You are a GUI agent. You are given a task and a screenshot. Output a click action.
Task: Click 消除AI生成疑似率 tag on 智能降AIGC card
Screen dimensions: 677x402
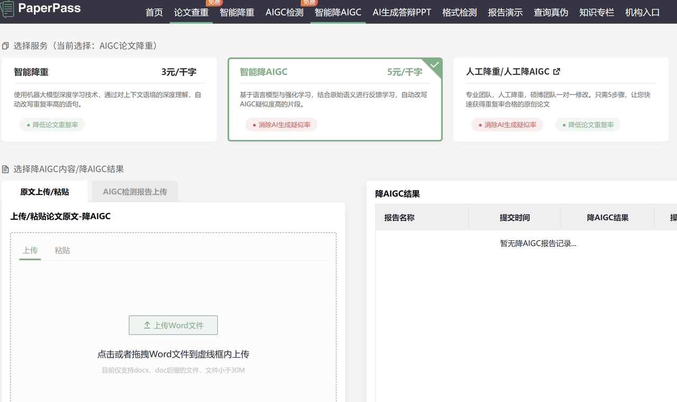281,125
